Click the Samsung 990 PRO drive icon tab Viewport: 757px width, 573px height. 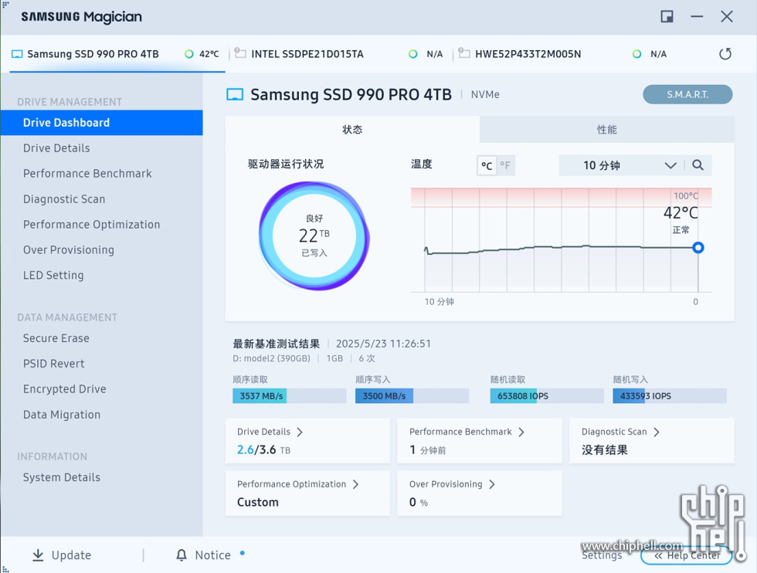(x=17, y=54)
